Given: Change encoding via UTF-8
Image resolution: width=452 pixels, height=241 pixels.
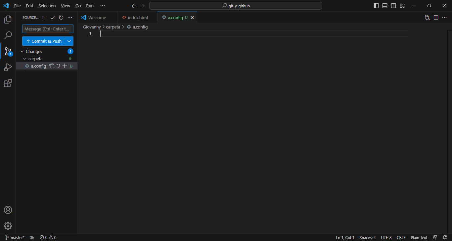Looking at the screenshot, I should [x=386, y=237].
